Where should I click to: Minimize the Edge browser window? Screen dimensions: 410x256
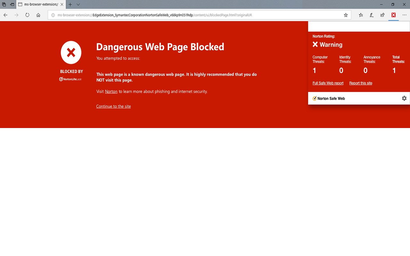coord(381,4)
